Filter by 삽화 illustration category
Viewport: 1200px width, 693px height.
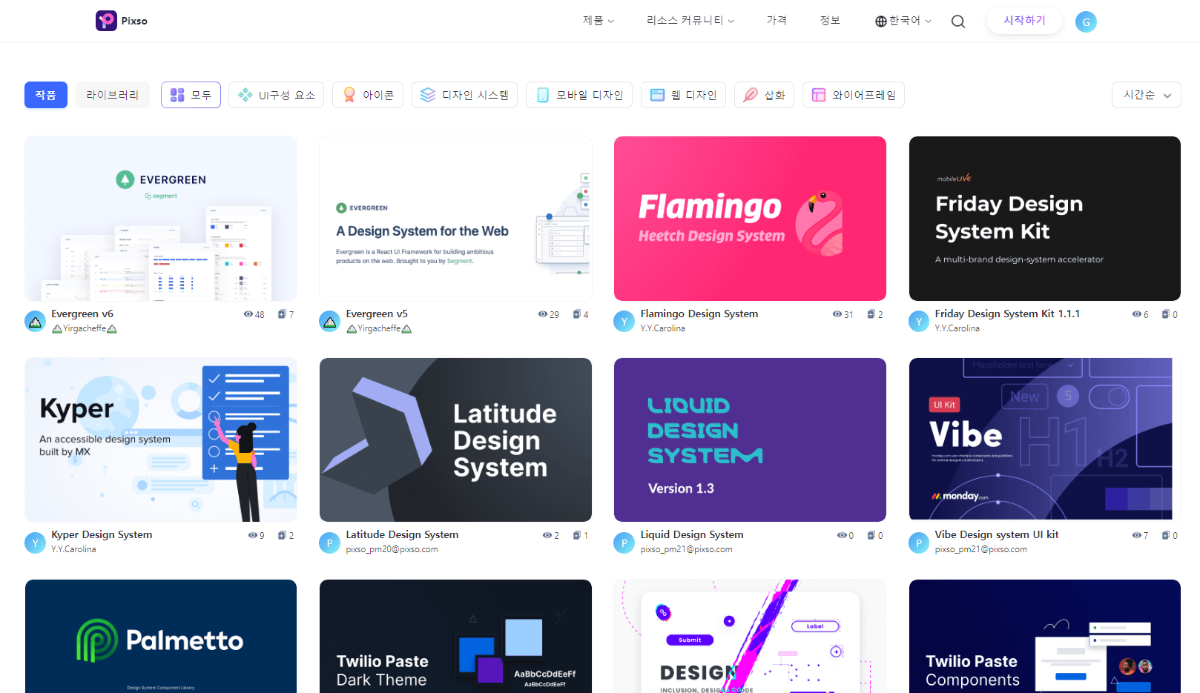tap(764, 95)
